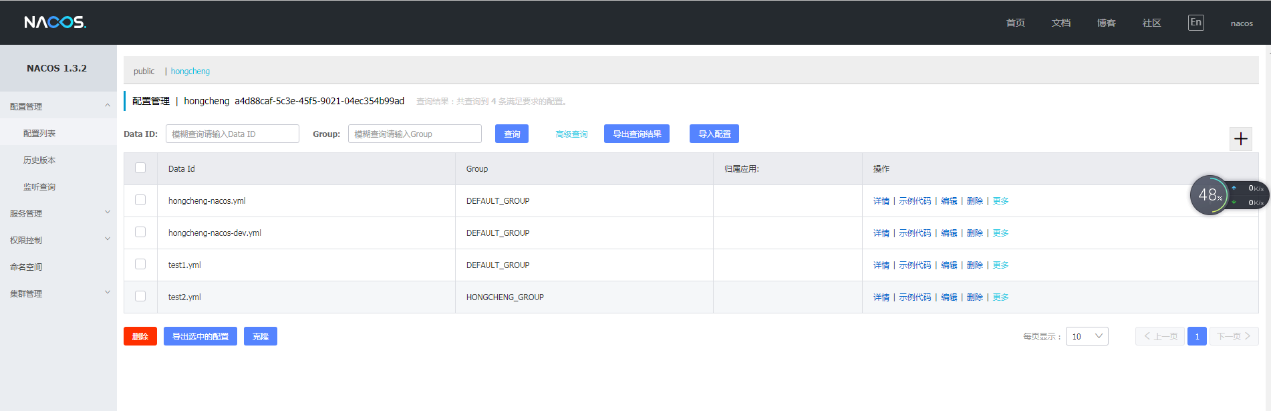This screenshot has width=1271, height=411.
Task: Click 编辑 for test1.yml
Action: coord(949,265)
